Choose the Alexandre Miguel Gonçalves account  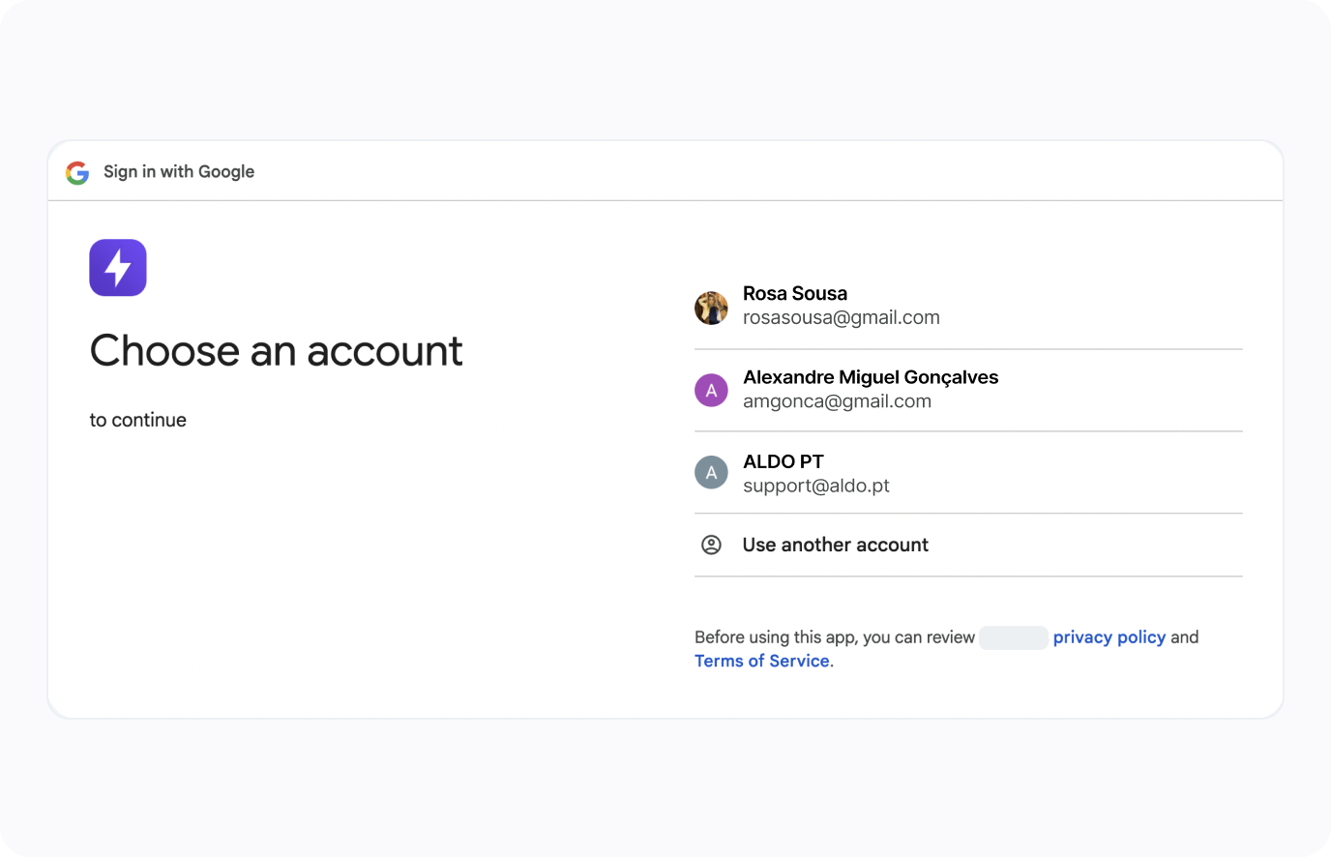tap(870, 377)
